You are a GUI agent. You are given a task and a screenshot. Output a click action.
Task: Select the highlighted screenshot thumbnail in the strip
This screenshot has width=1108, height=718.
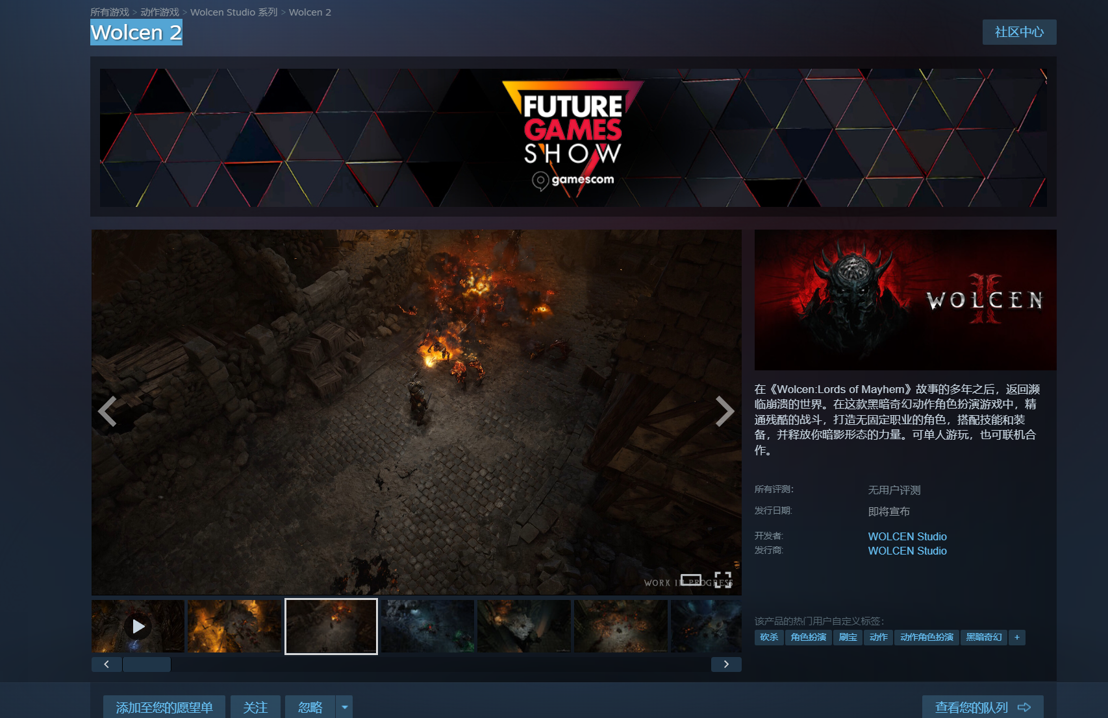tap(331, 626)
